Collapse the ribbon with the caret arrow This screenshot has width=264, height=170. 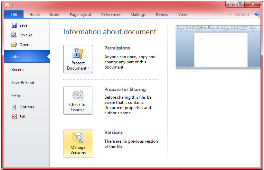(230, 14)
